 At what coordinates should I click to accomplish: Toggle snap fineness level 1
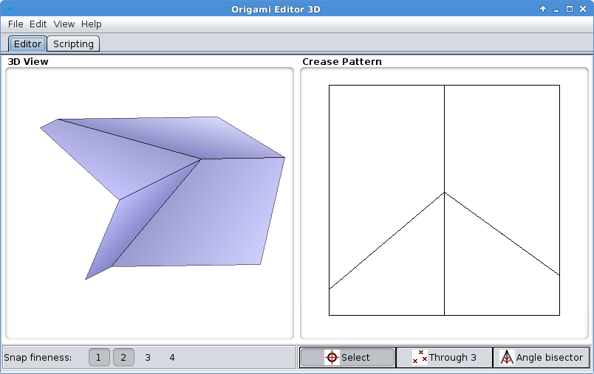coord(99,357)
